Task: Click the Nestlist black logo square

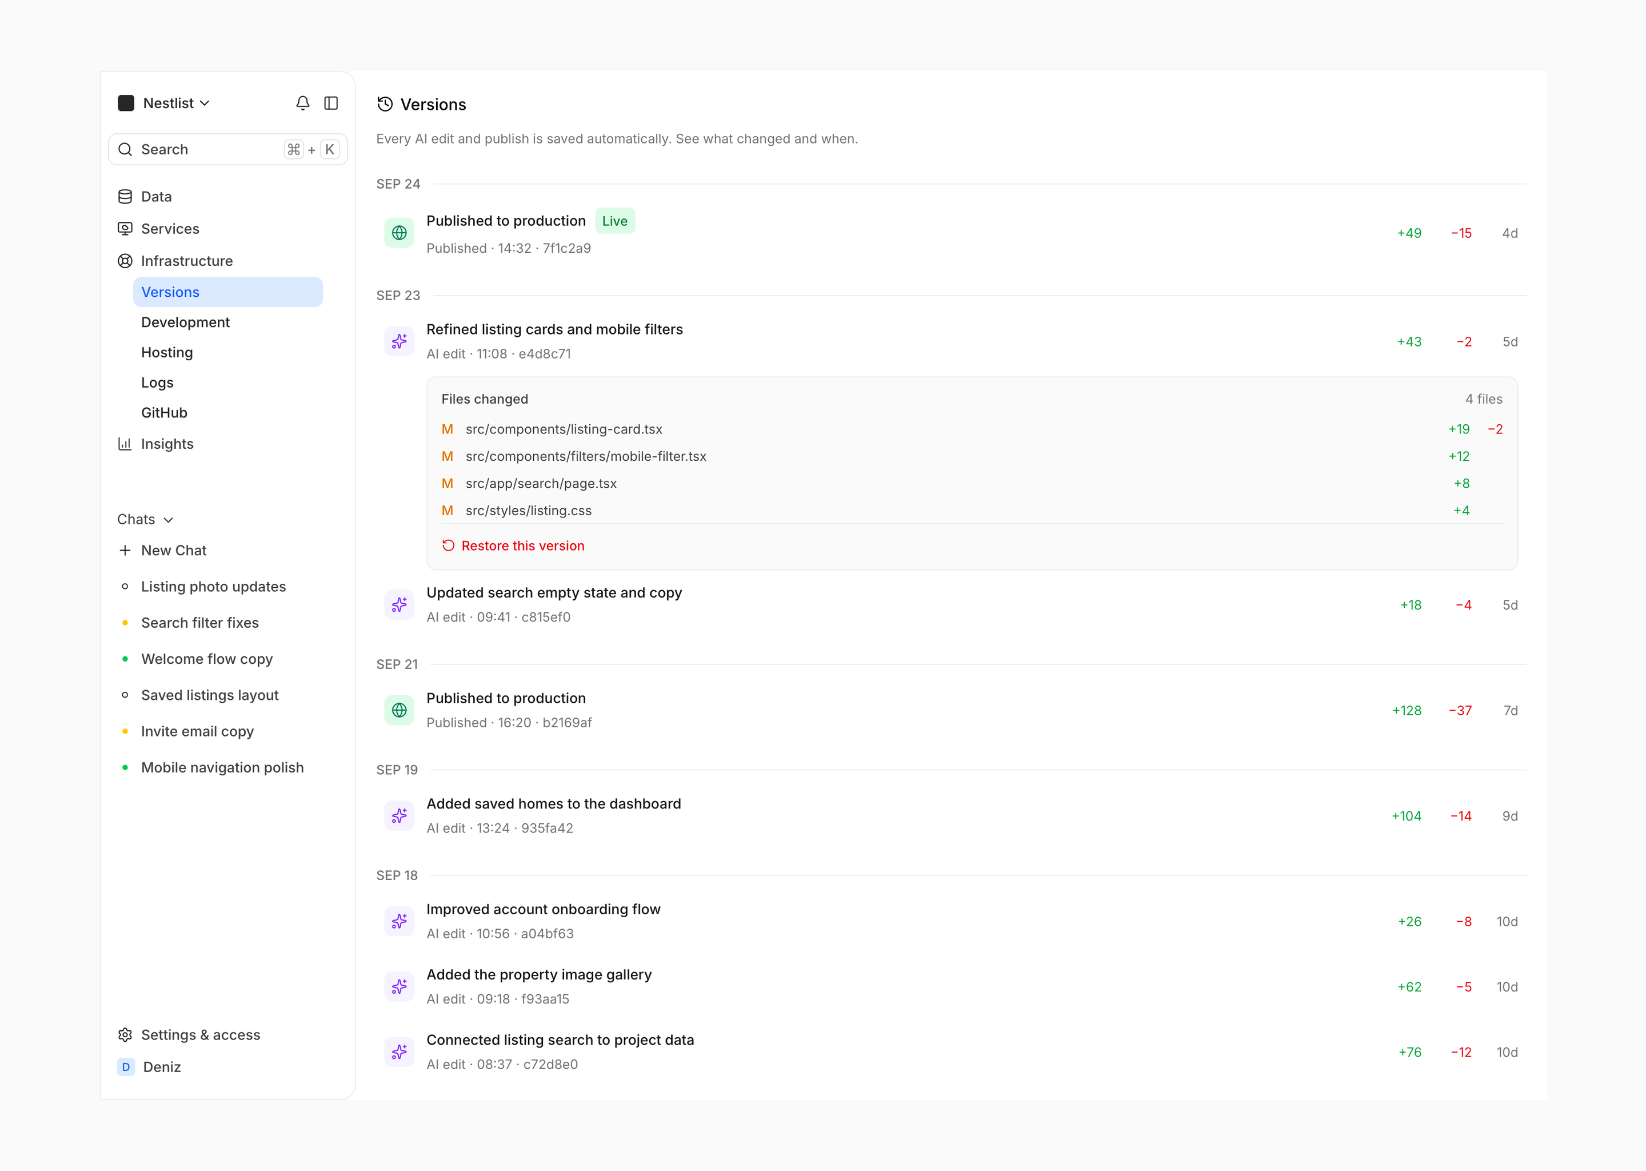Action: coord(126,103)
